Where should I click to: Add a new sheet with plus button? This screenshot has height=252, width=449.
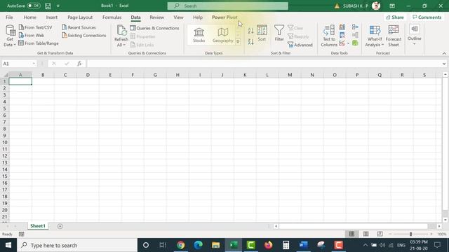tap(60, 226)
